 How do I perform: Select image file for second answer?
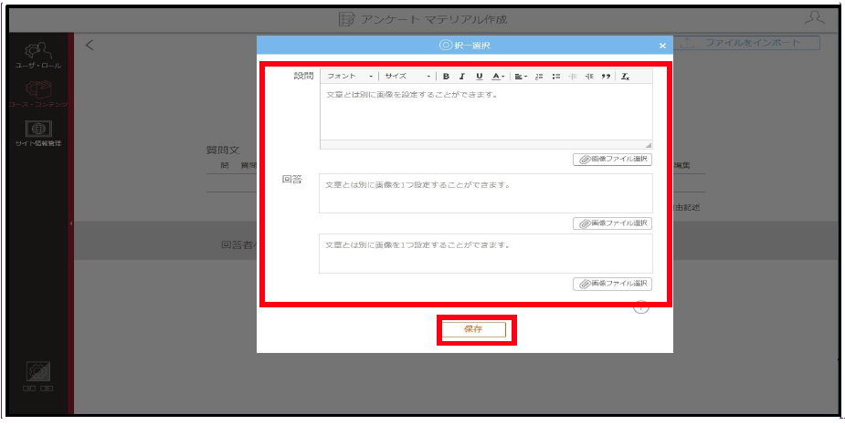point(612,284)
